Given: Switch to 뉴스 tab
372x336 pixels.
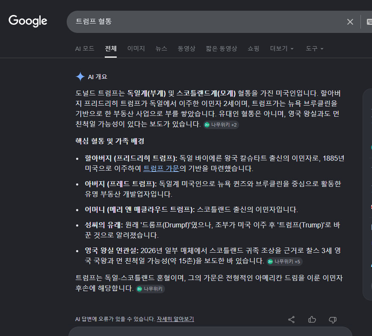Looking at the screenshot, I should click(x=161, y=49).
